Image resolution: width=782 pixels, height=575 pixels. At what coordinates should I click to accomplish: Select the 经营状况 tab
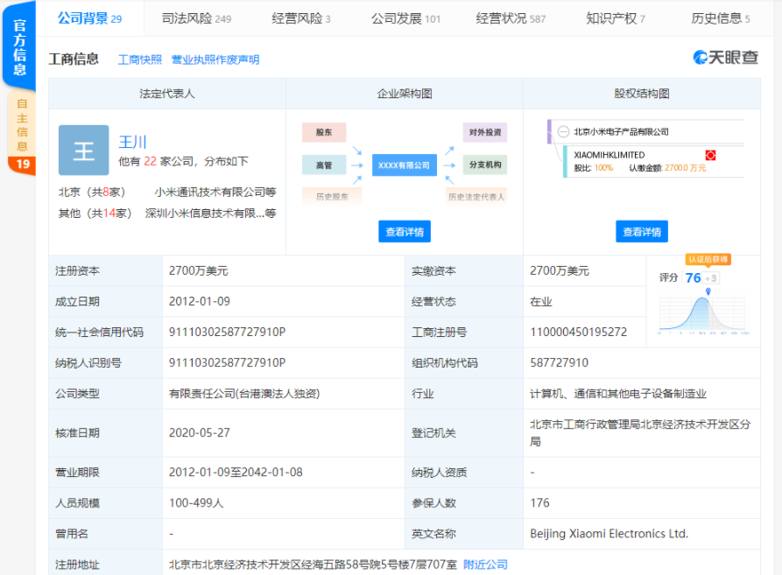point(511,18)
